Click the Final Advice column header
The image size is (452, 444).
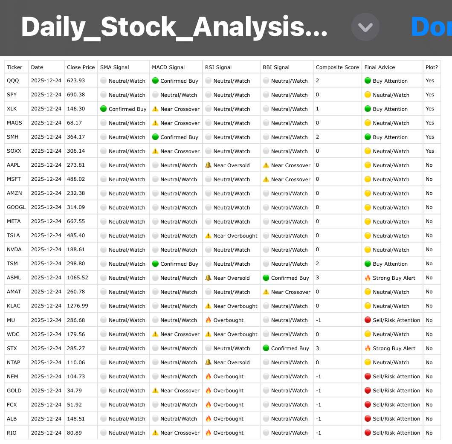click(380, 67)
